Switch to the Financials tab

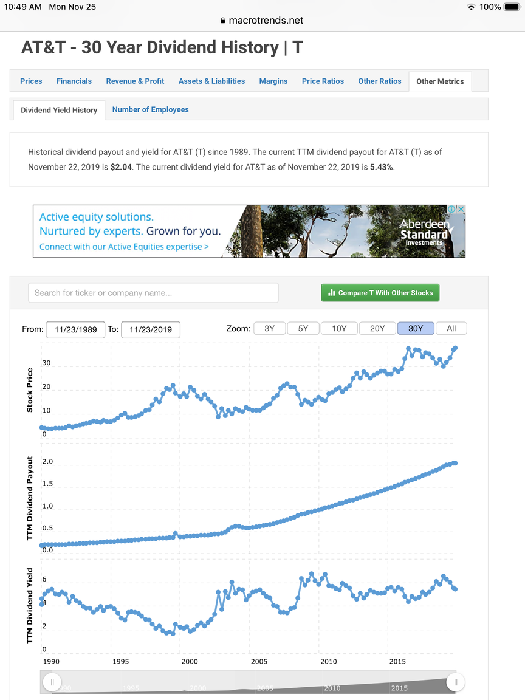tap(74, 81)
